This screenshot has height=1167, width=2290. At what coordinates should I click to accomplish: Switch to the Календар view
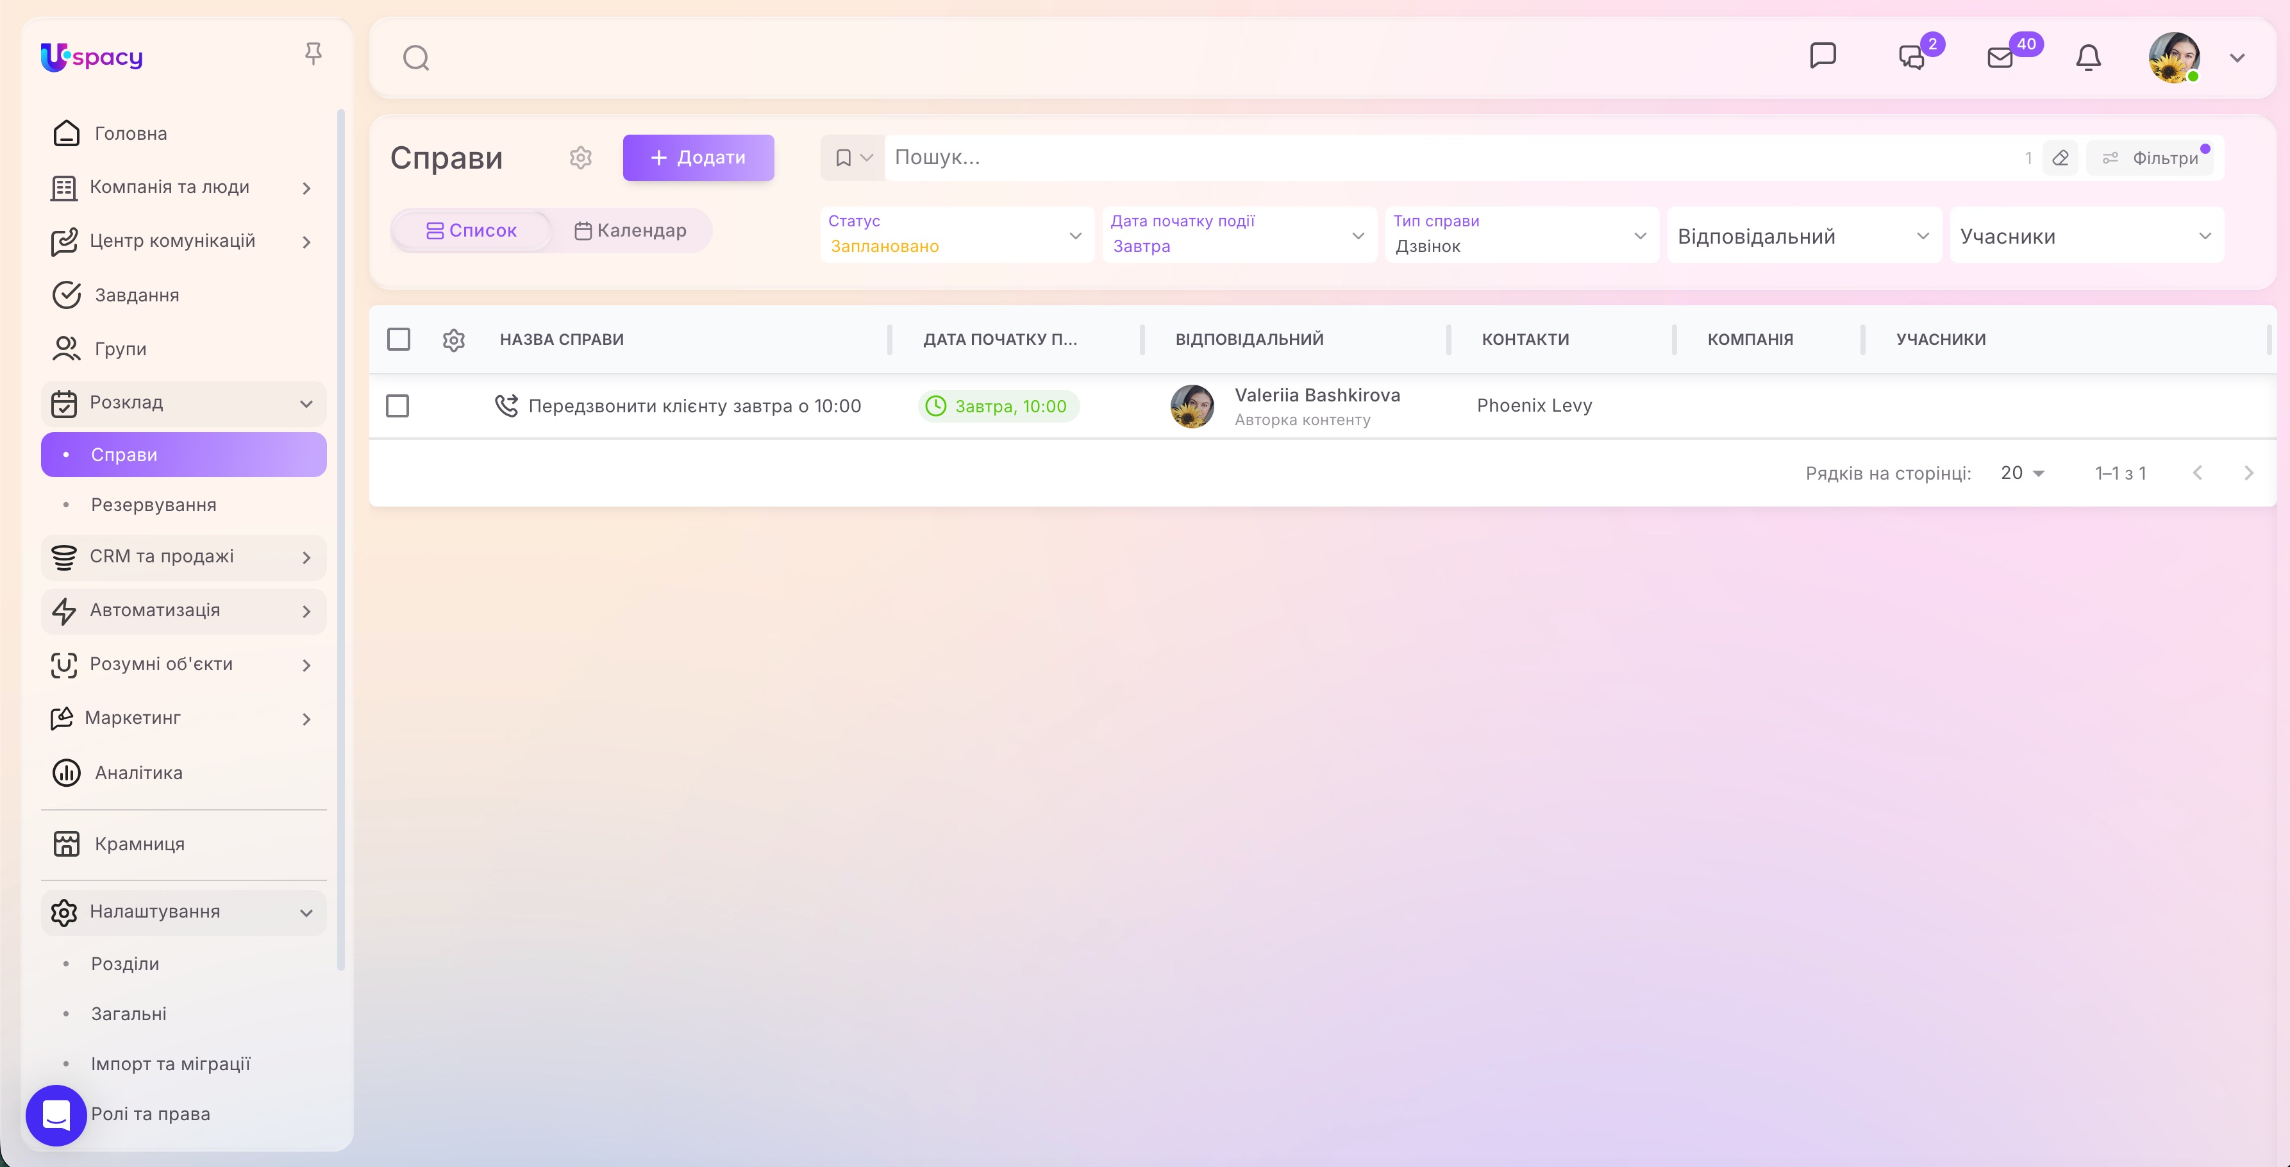(630, 231)
